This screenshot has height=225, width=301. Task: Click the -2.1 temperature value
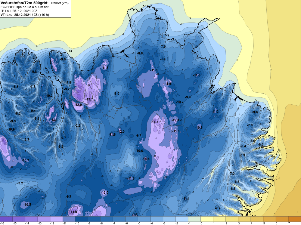[x=33, y=87]
